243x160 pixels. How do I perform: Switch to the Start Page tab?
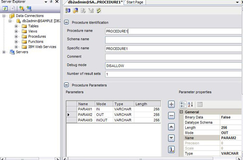point(135,2)
